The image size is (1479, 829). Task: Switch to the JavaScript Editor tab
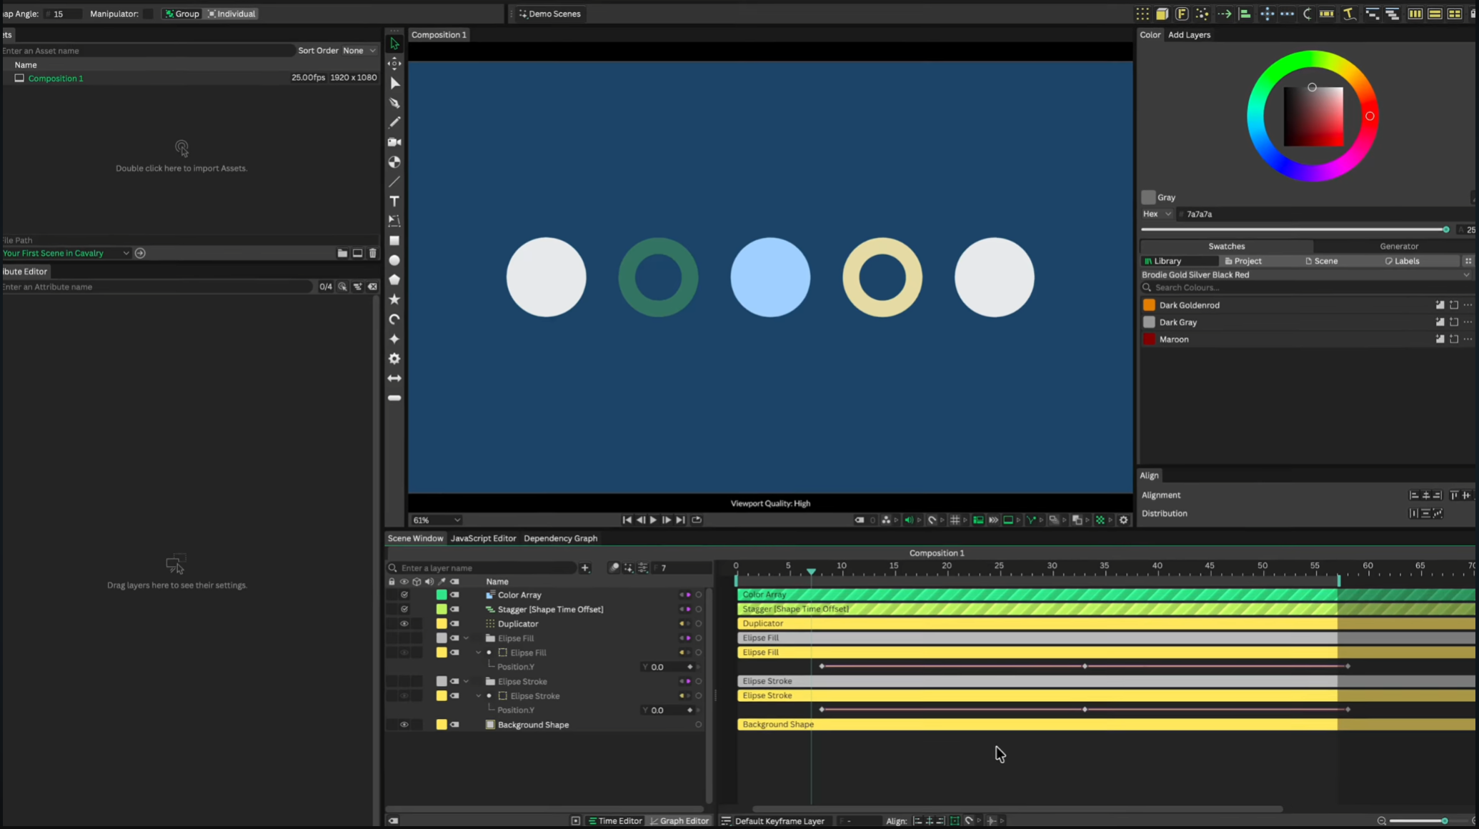pos(483,538)
